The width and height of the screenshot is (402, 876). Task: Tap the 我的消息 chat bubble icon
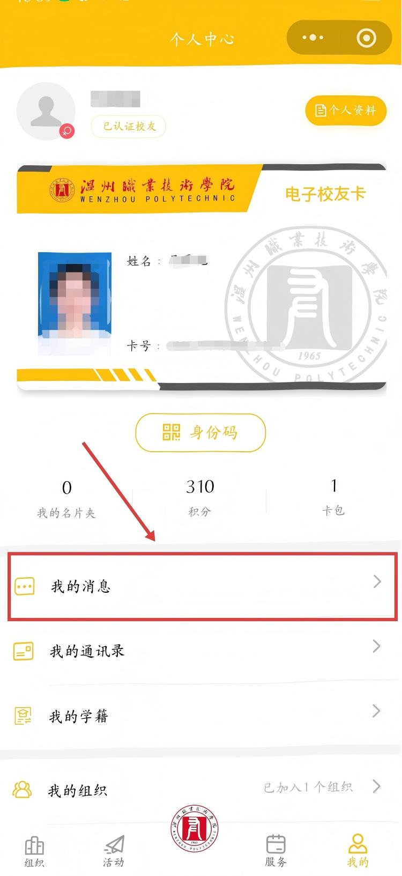[25, 586]
